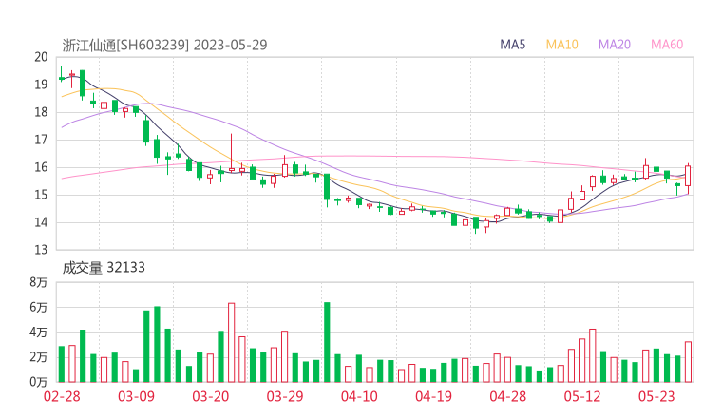Click the volume axis label 2万
Screen dimensions: 703x418
pos(39,357)
